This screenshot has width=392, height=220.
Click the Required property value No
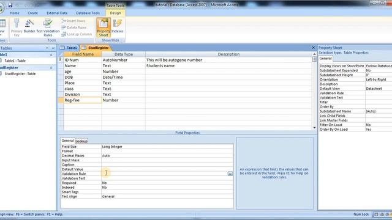(x=167, y=183)
